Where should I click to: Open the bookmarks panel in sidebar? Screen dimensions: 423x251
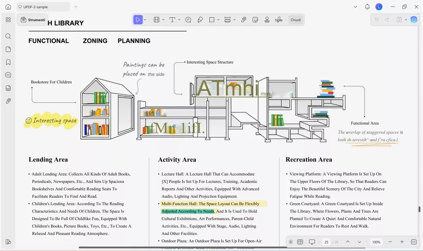click(8, 62)
